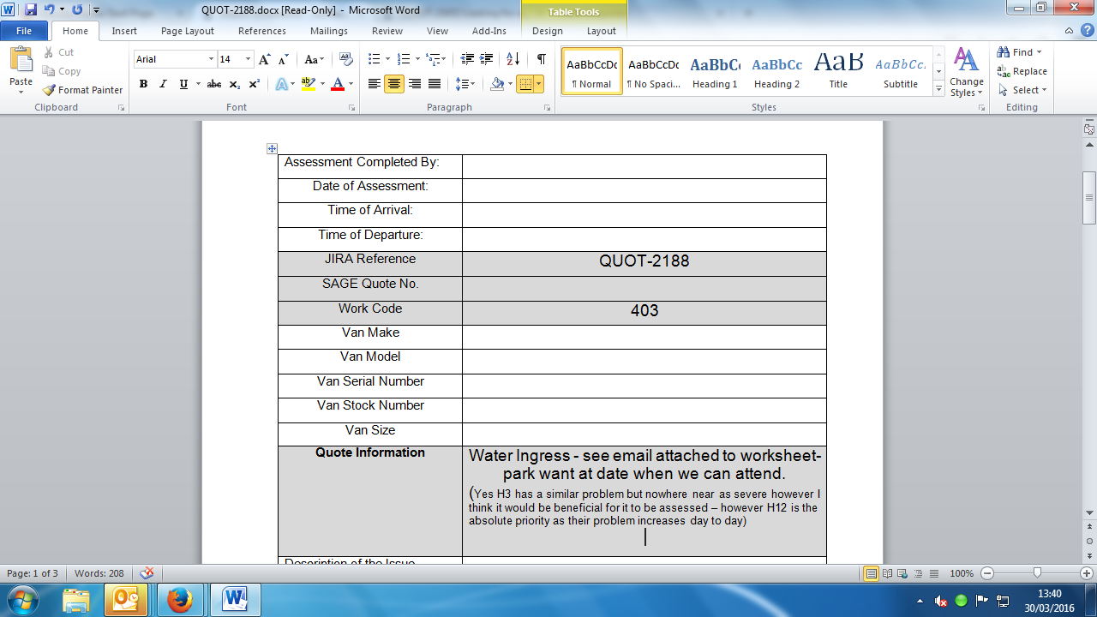1097x617 pixels.
Task: Apply text effects to the selection
Action: pyautogui.click(x=282, y=84)
